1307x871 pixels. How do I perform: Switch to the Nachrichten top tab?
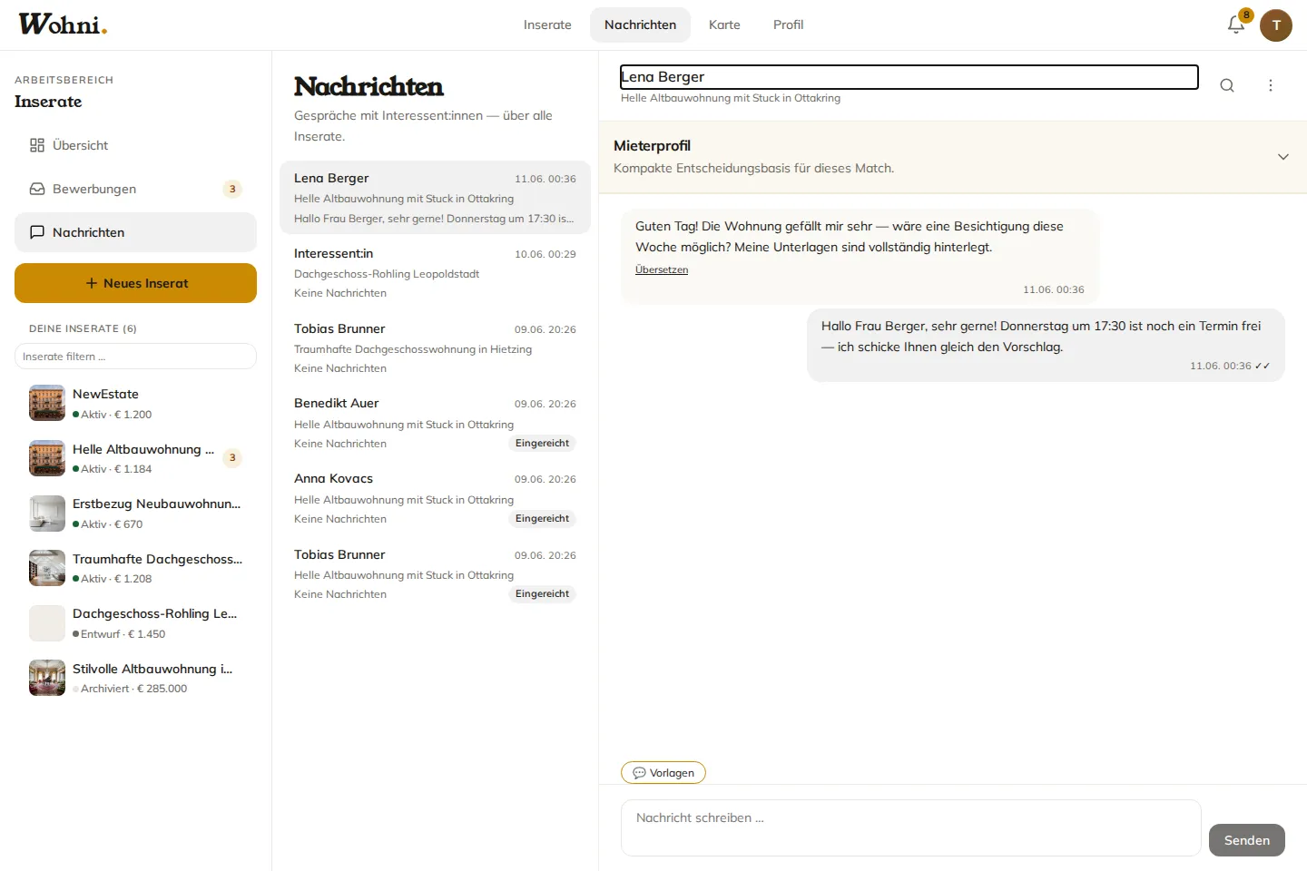(x=640, y=24)
